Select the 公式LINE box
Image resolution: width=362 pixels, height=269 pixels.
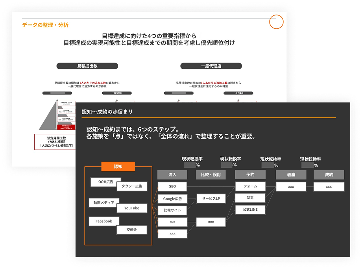[x=250, y=210]
